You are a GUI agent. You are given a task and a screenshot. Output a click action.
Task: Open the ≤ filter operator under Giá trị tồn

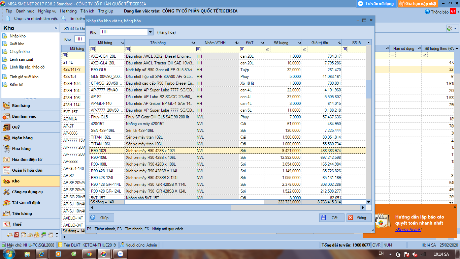304,50
